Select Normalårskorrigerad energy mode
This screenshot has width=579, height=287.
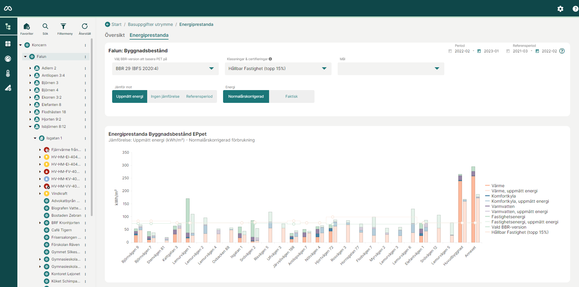[246, 96]
